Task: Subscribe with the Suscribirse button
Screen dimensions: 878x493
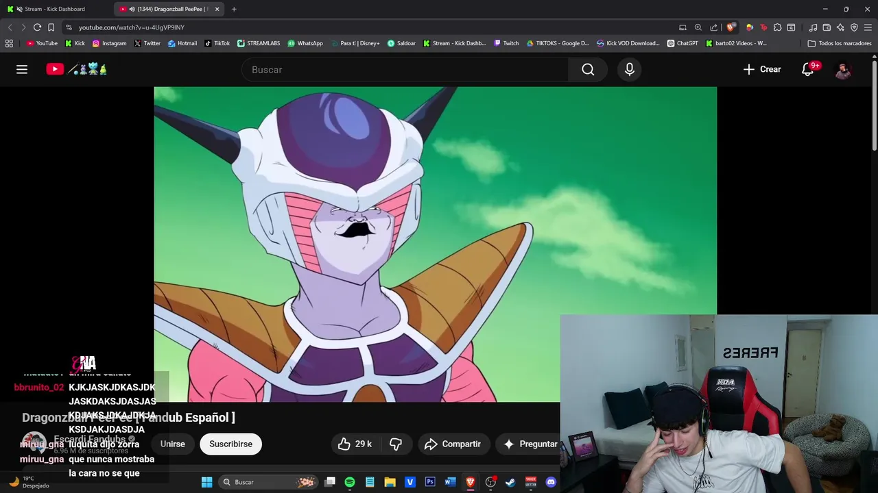Action: point(230,444)
